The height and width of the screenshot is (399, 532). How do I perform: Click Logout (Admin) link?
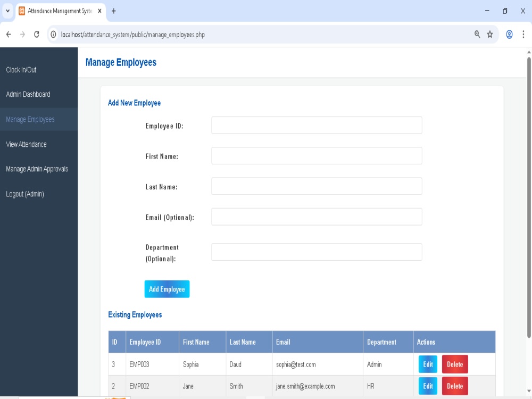(x=25, y=194)
